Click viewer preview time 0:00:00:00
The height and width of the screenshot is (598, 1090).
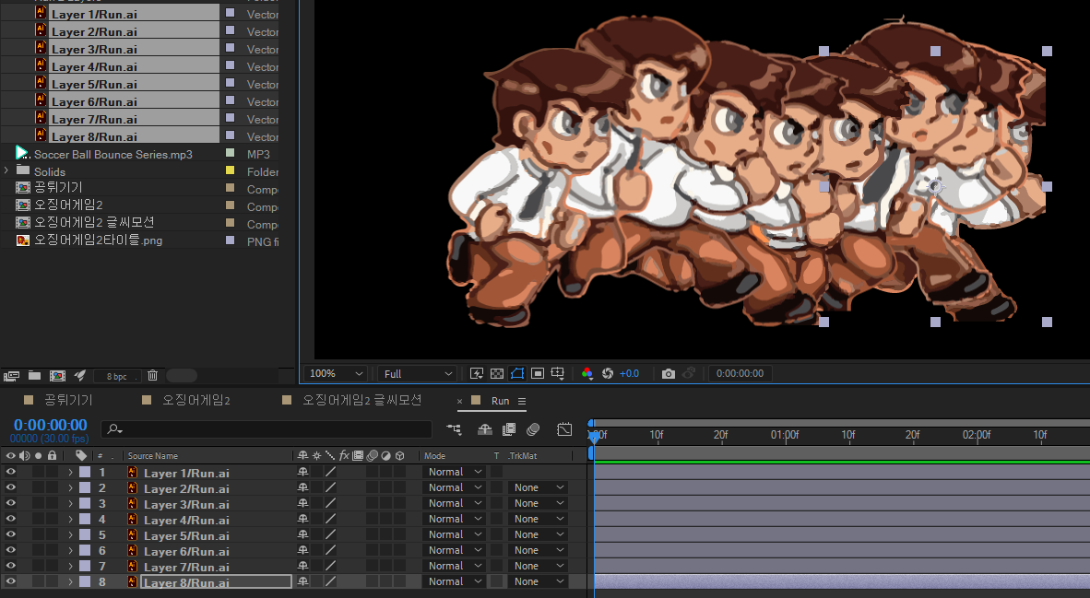point(740,374)
